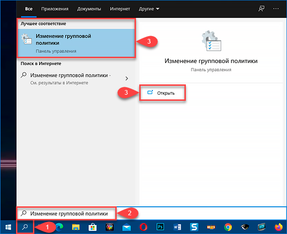Launch Opera browser from the taskbar
This screenshot has width=287, height=234.
143,227
